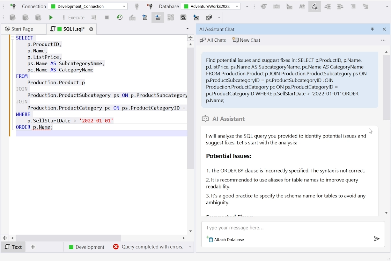391x261 pixels.
Task: Expand connection toolbar overflow arrow
Action: tap(247, 7)
